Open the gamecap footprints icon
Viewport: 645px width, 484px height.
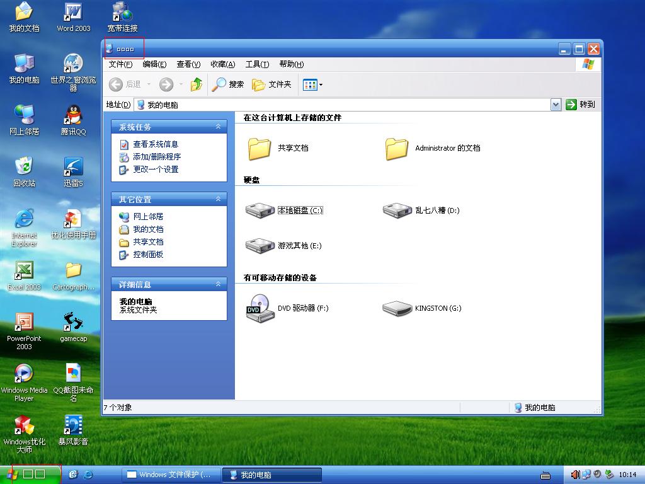pos(73,327)
